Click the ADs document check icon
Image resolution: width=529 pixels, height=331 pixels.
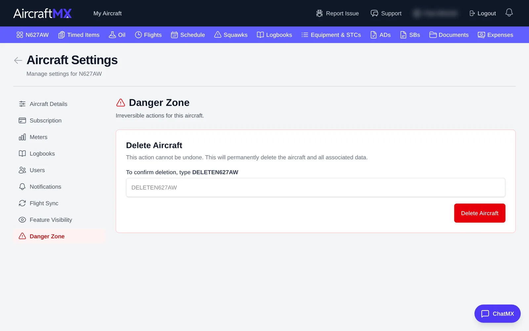[x=374, y=35]
